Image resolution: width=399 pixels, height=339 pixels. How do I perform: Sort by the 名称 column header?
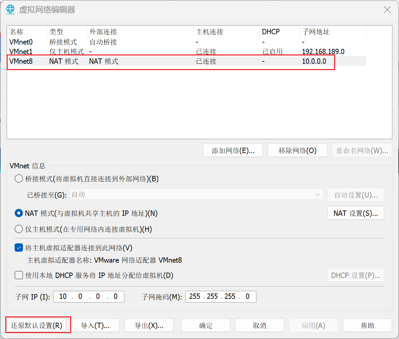coord(27,32)
